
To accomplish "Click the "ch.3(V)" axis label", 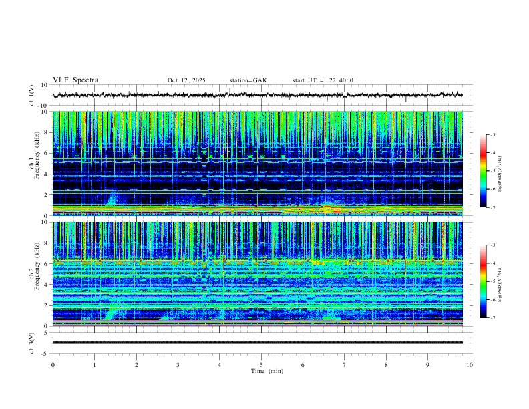I will tap(32, 343).
